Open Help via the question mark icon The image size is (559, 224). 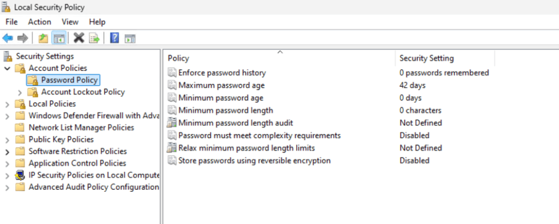(x=115, y=38)
